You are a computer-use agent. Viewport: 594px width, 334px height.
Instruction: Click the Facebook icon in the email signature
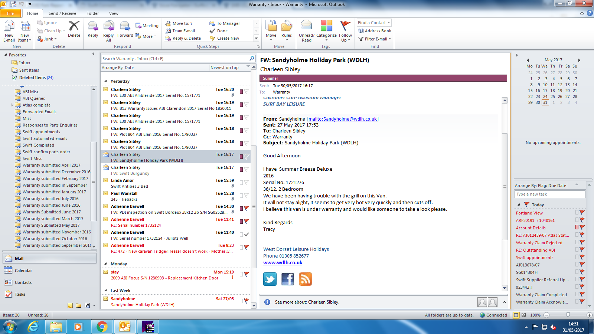[288, 279]
